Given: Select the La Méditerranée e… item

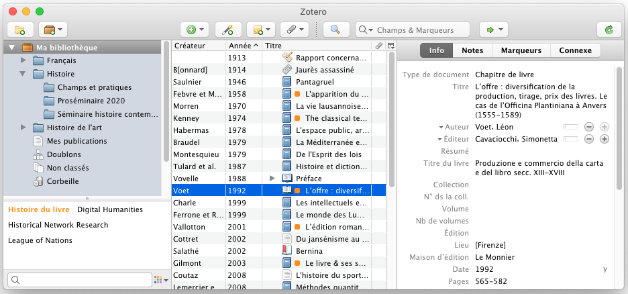Looking at the screenshot, I should point(278,142).
